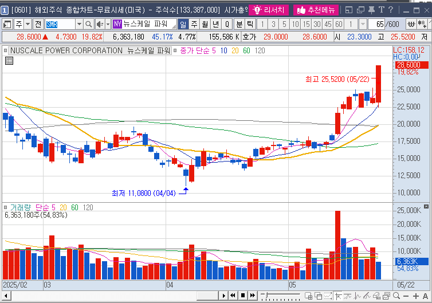Click the 전 button
Screen dimensions: 432x303
click(x=38, y=24)
